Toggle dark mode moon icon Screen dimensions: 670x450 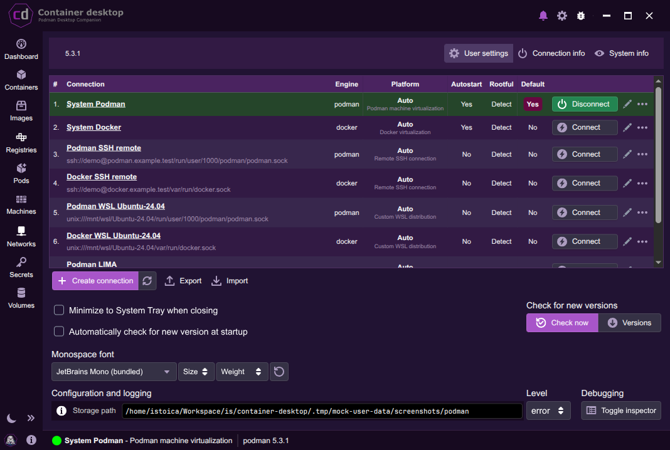tap(11, 418)
